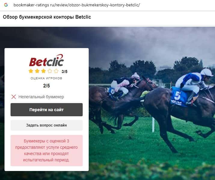Click the 'Перейти на сайт' button

47,110
